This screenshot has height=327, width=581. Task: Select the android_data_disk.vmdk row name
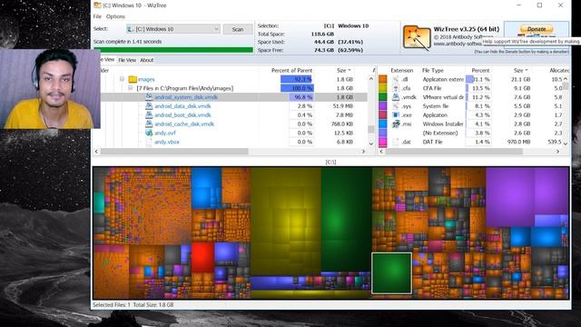tap(182, 106)
